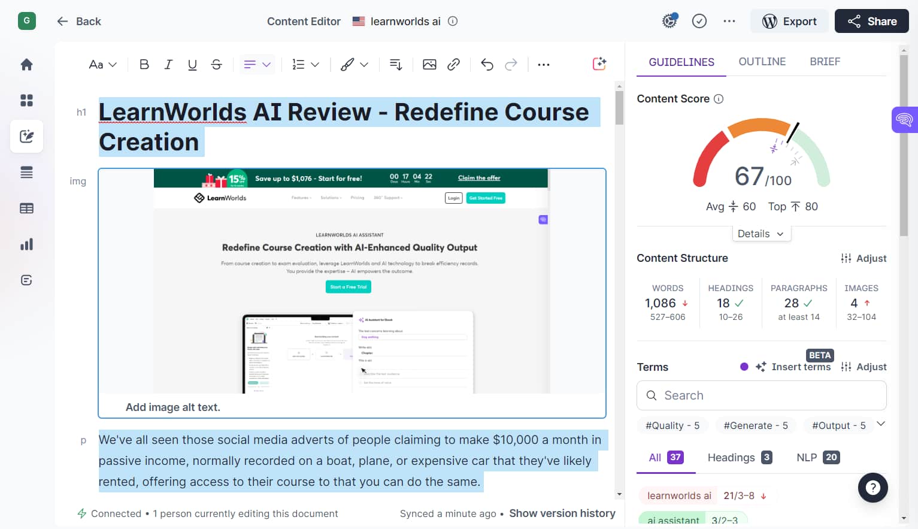
Task: Select the NLP 20 terms tab
Action: (x=817, y=458)
